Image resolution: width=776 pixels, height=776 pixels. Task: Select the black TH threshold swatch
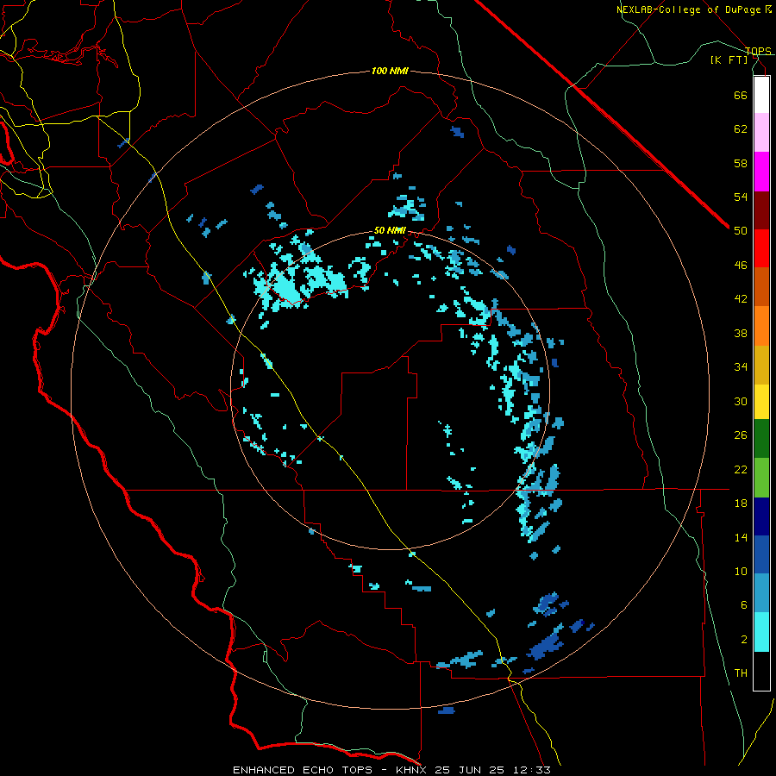pos(761,671)
